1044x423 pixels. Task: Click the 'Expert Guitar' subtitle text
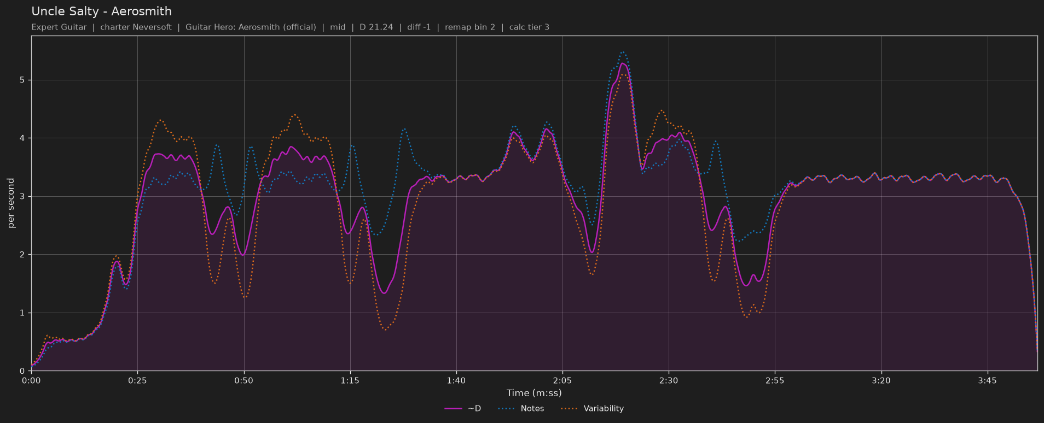click(59, 27)
